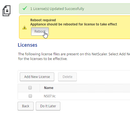
Task: Sort by the Name column header
Action: [x=49, y=88]
